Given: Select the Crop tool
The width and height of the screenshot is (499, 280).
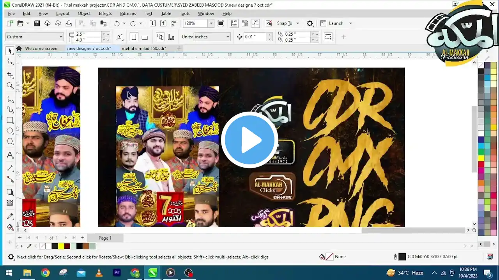Looking at the screenshot, I should click(10, 75).
